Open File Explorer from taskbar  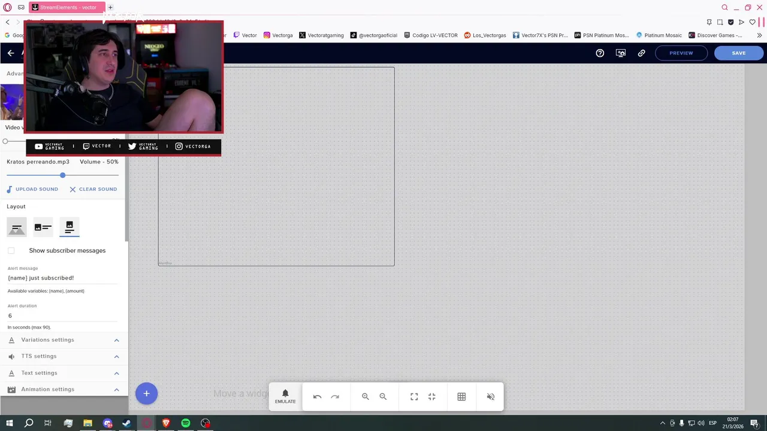(x=87, y=423)
